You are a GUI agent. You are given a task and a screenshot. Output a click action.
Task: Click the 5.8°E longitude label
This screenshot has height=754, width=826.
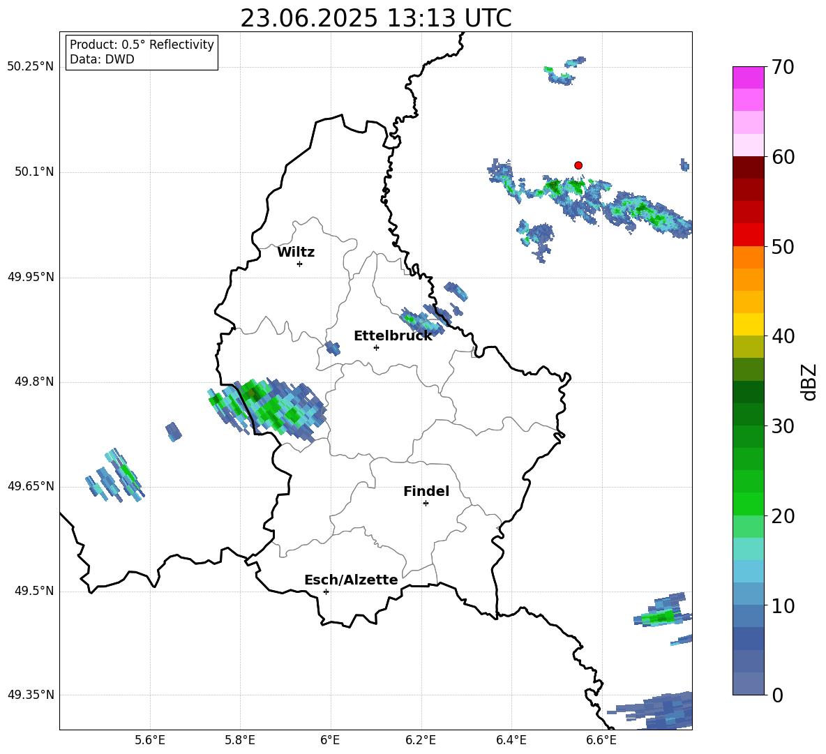(x=240, y=740)
